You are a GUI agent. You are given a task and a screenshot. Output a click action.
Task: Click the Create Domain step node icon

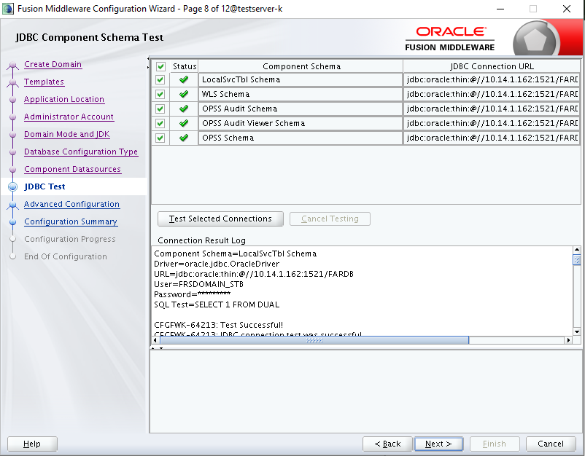[12, 66]
